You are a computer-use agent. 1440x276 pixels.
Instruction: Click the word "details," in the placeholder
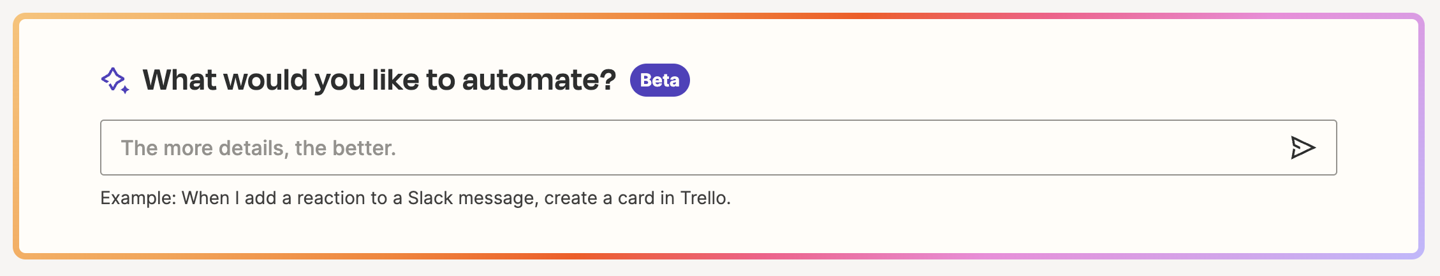[x=254, y=148]
